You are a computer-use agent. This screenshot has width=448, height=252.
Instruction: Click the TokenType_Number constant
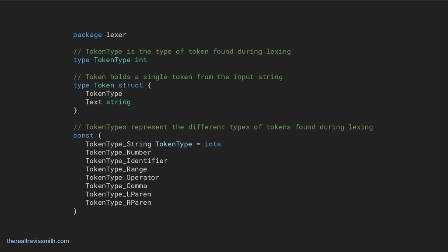[118, 152]
